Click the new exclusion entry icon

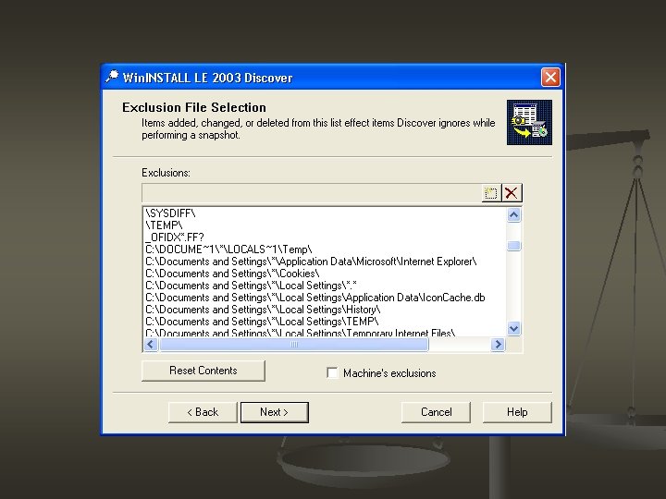tap(491, 193)
